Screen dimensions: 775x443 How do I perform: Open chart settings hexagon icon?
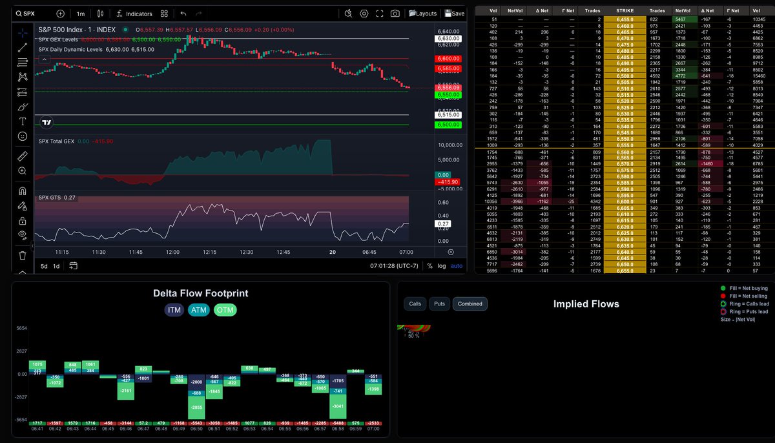[364, 14]
